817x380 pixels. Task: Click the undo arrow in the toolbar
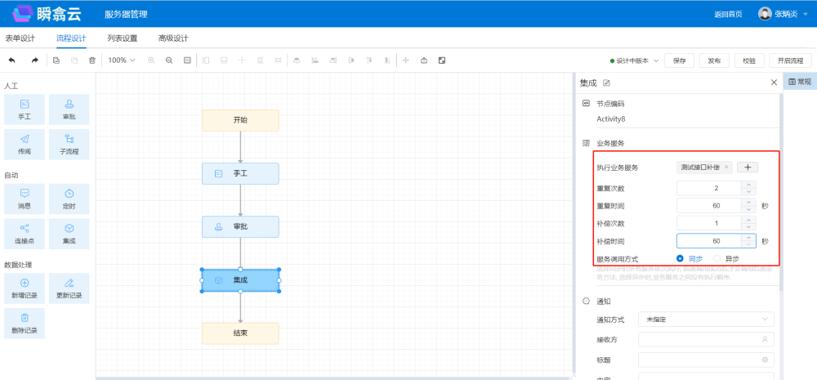tap(11, 60)
